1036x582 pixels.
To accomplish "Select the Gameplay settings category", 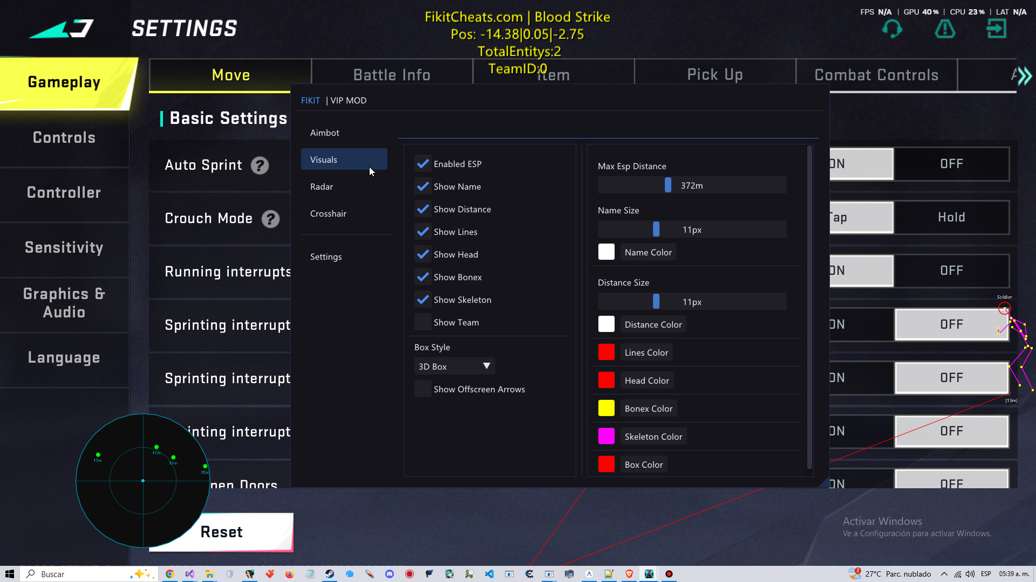I will [x=65, y=82].
